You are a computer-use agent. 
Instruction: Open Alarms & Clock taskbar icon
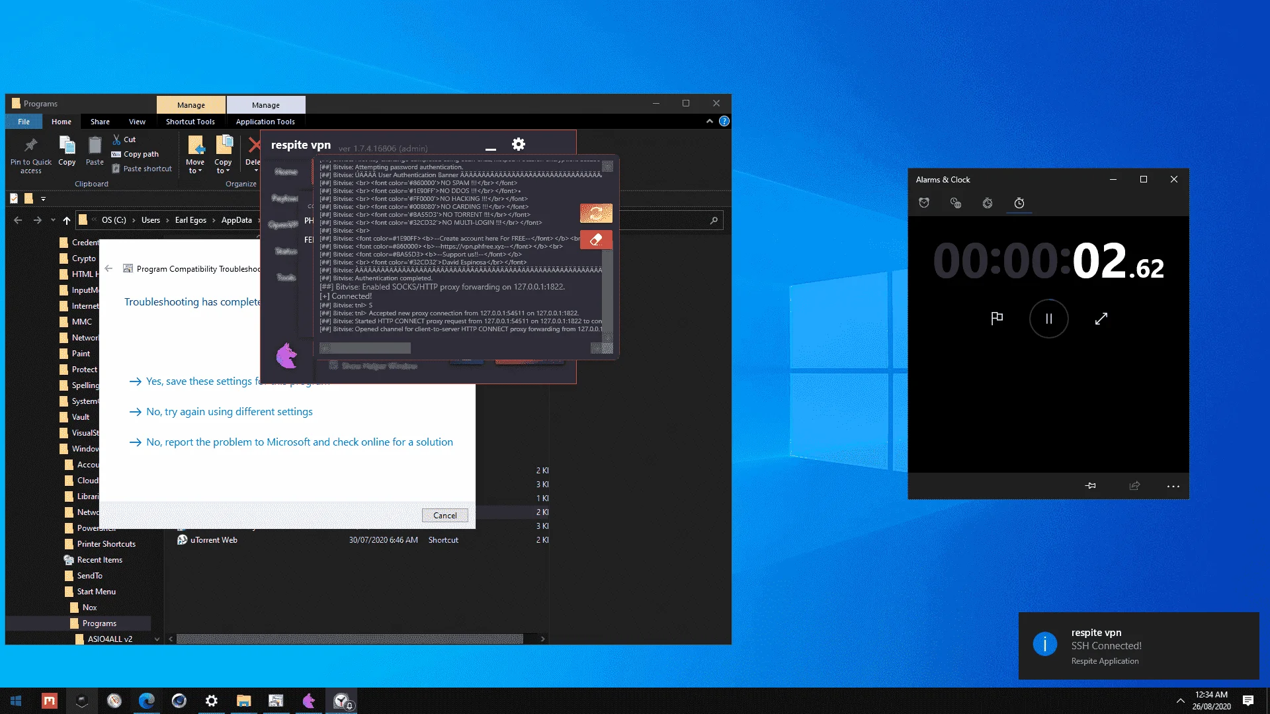point(341,701)
